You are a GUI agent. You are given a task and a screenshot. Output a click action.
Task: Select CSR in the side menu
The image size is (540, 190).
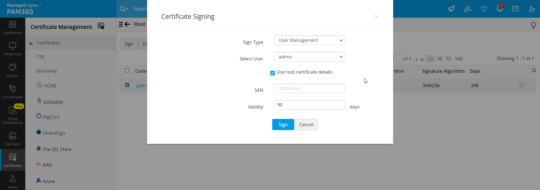point(40,57)
